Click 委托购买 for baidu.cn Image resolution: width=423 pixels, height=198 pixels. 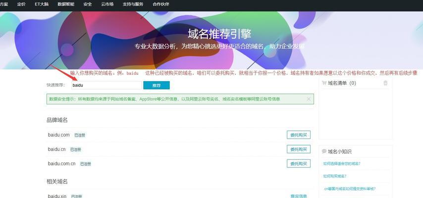coord(299,149)
